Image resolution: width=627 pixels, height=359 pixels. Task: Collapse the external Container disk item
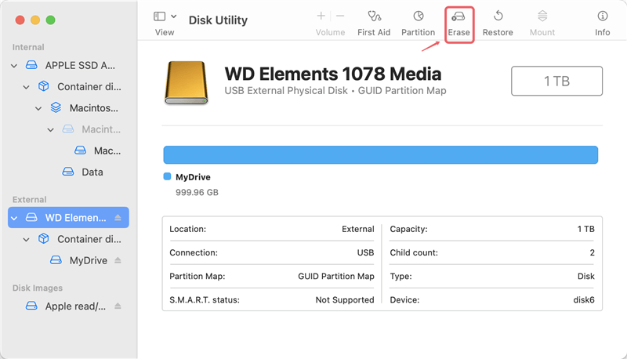26,239
